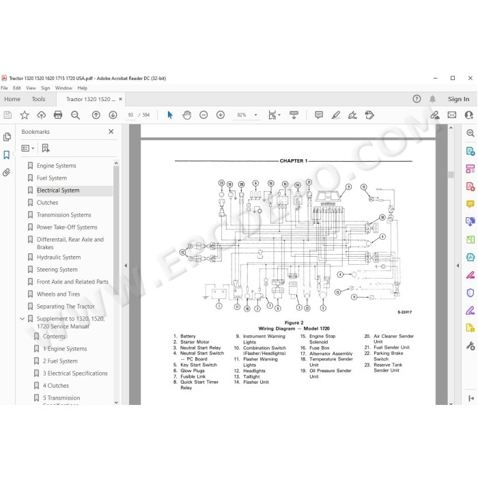This screenshot has height=478, width=478.
Task: Click the bookmarks panel scrollbar thumb
Action: (x=116, y=230)
